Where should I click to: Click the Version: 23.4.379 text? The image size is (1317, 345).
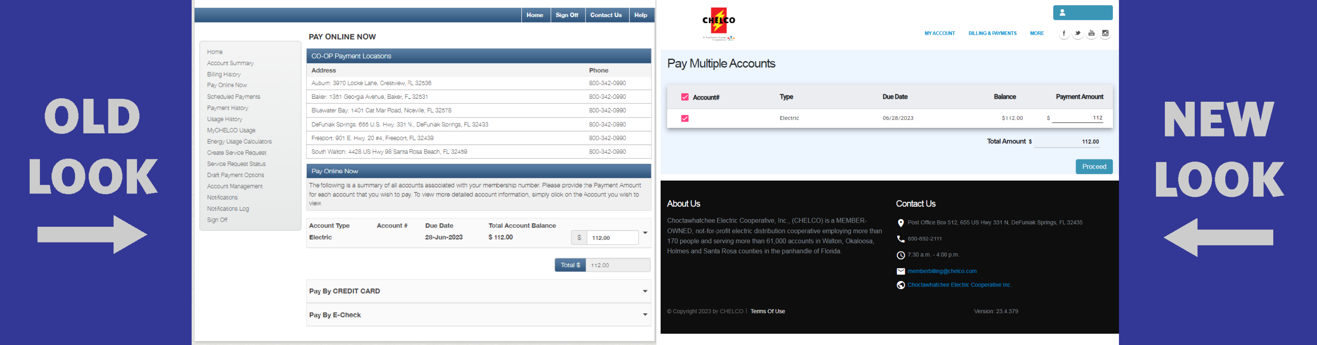pos(996,312)
